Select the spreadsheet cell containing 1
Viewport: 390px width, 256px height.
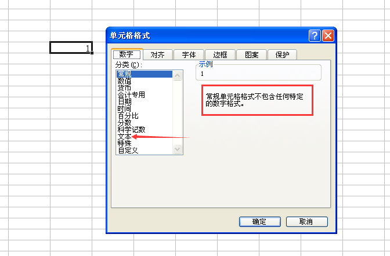pos(71,47)
